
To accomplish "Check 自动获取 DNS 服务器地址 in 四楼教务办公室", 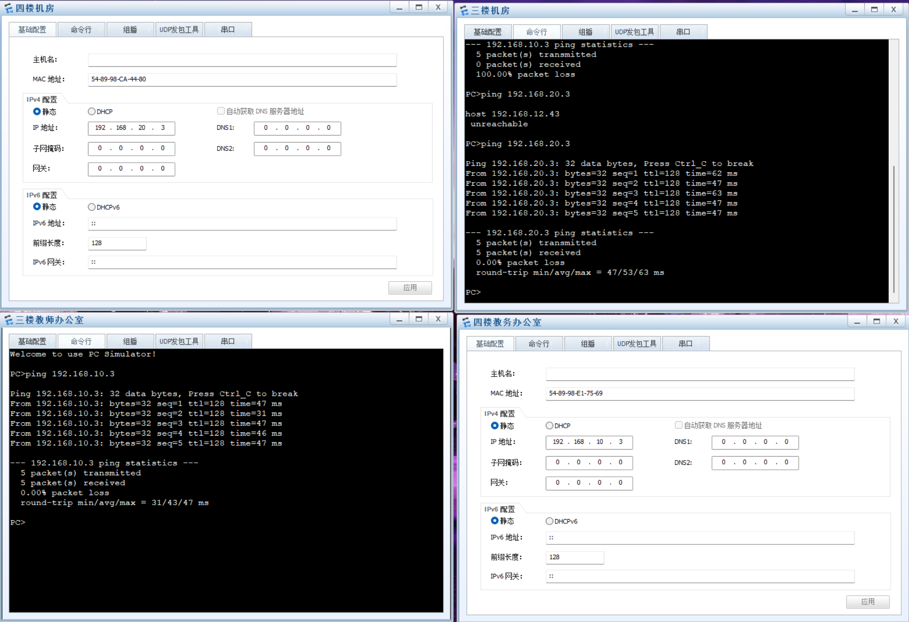I will pyautogui.click(x=679, y=425).
